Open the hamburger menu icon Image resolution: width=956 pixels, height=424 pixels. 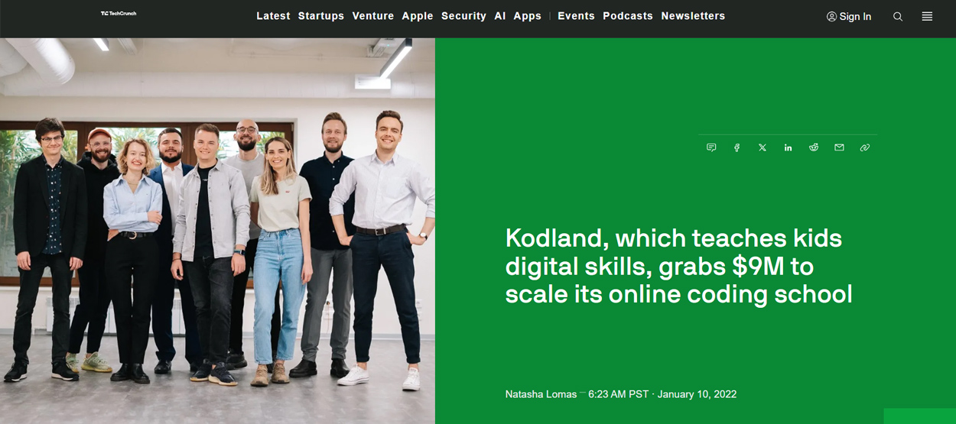pyautogui.click(x=927, y=16)
